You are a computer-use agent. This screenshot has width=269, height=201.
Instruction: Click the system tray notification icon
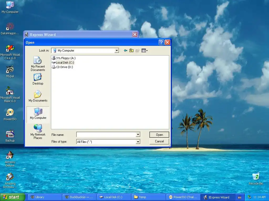[250, 197]
